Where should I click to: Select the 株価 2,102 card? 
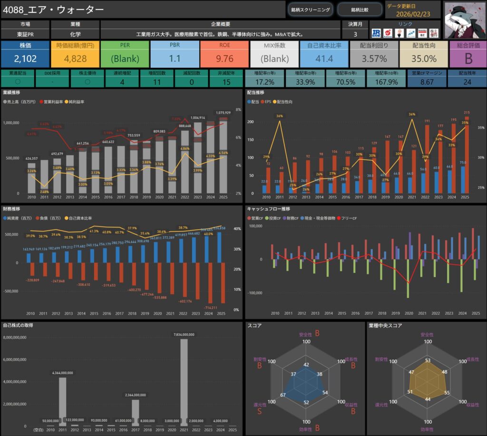click(x=25, y=54)
